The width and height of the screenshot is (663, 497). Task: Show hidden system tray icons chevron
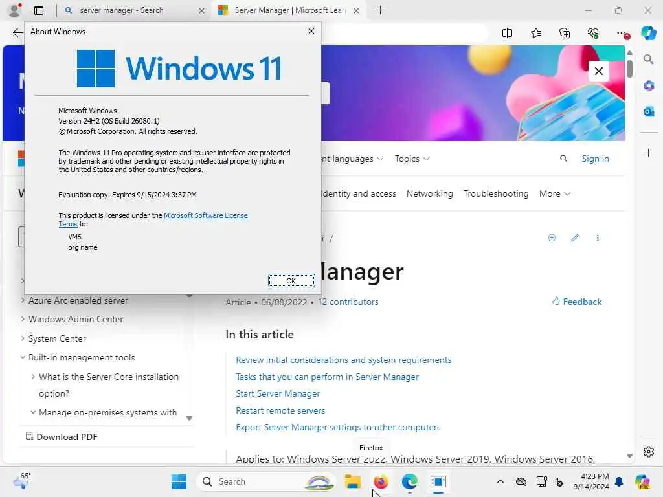coord(500,481)
